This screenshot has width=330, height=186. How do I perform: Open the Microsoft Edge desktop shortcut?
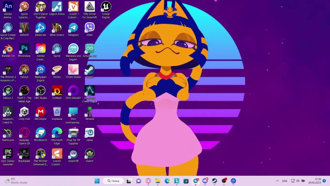pyautogui.click(x=57, y=136)
